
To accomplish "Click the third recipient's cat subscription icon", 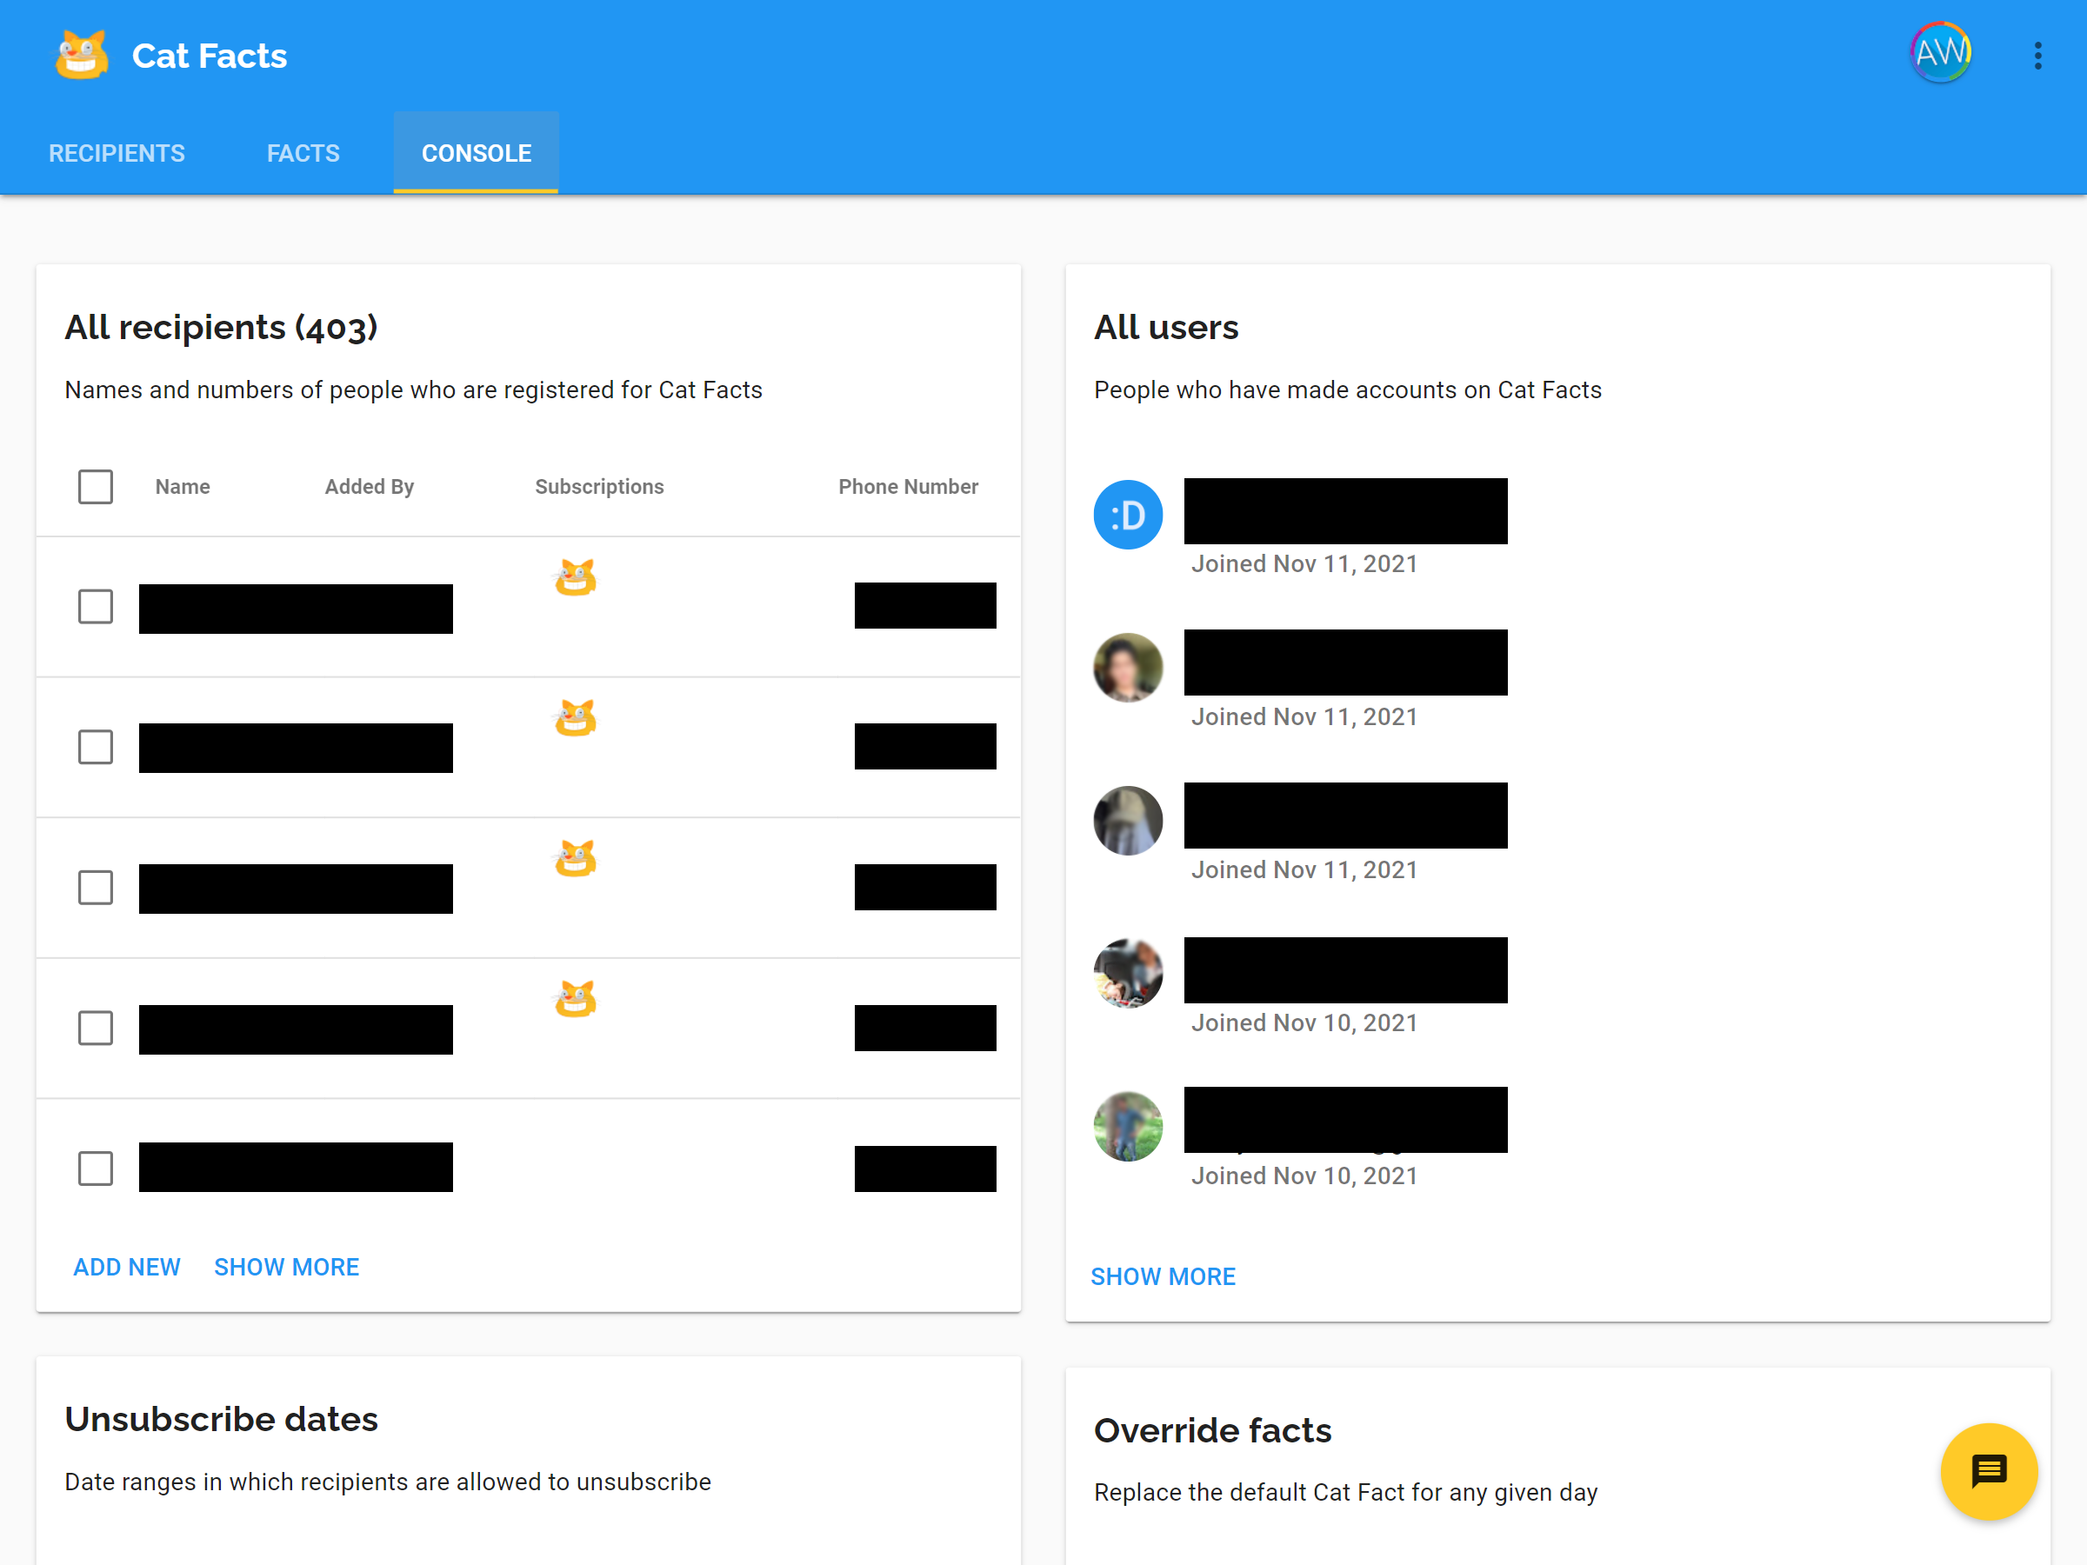I will pos(575,858).
